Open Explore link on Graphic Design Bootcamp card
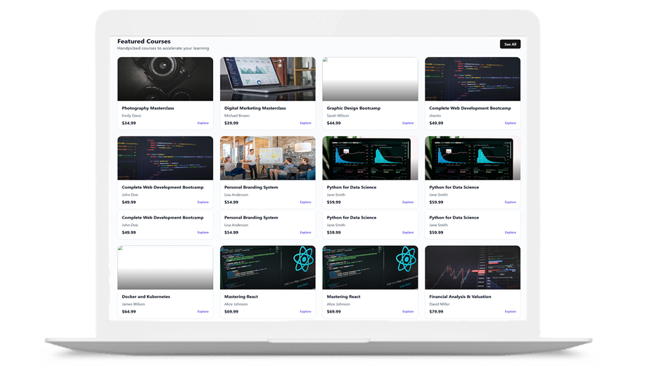The width and height of the screenshot is (647, 366). pyautogui.click(x=408, y=123)
